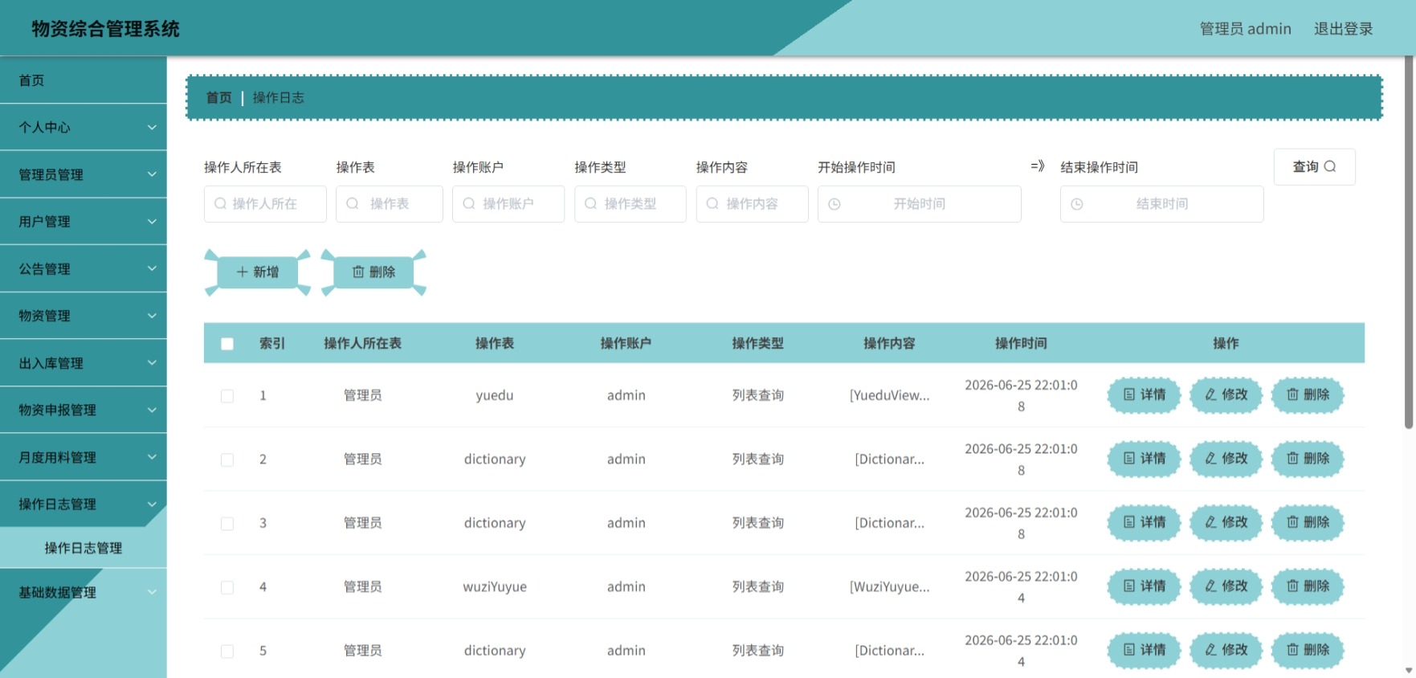Open the 操作日志管理 submenu item

(x=84, y=548)
